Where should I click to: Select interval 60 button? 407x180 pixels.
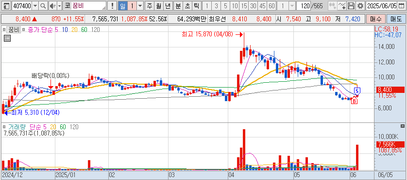pyautogui.click(x=272, y=6)
